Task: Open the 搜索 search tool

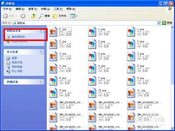Action: [x=44, y=16]
